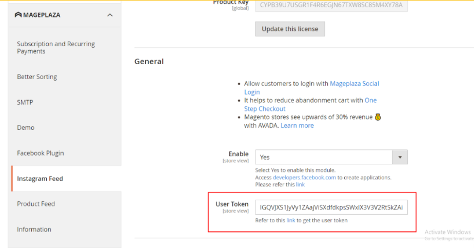
Task: Click the Mageplaza logo icon in sidebar
Action: [18, 15]
